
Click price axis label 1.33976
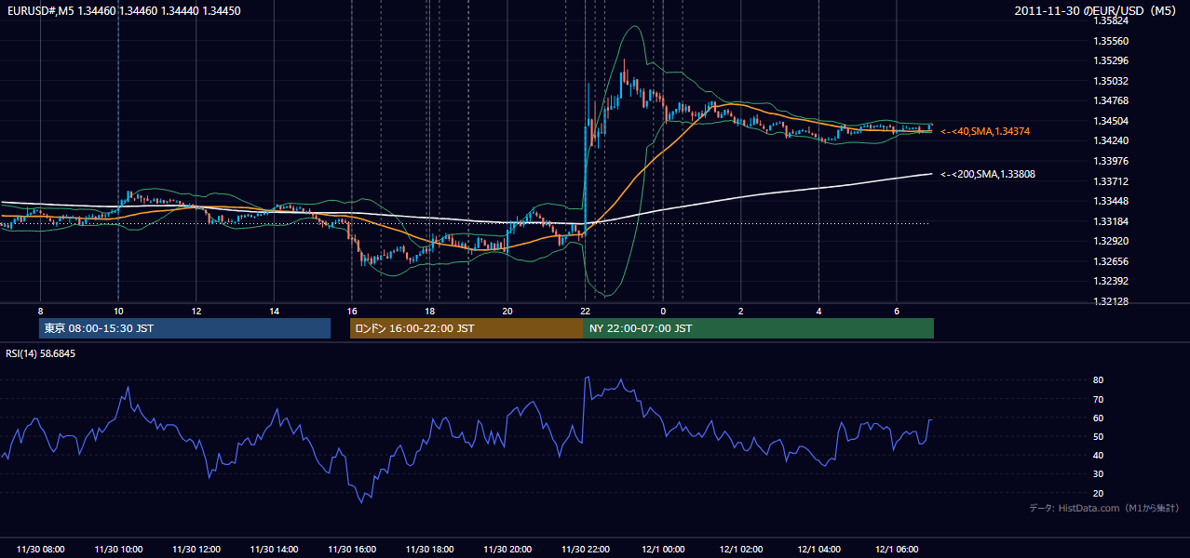click(1113, 161)
